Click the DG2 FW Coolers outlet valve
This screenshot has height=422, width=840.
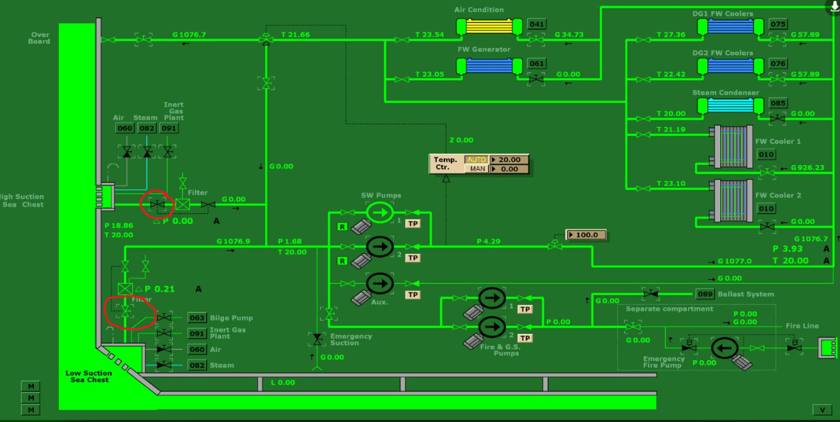[777, 79]
